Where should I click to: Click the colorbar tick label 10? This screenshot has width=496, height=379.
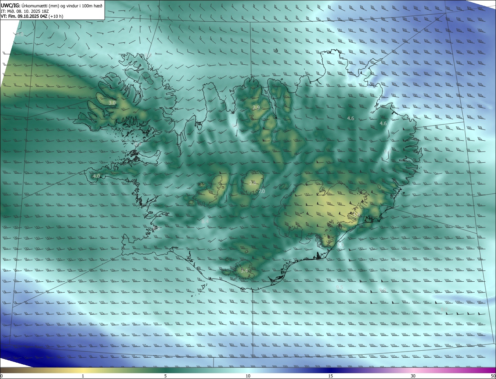[248, 376]
